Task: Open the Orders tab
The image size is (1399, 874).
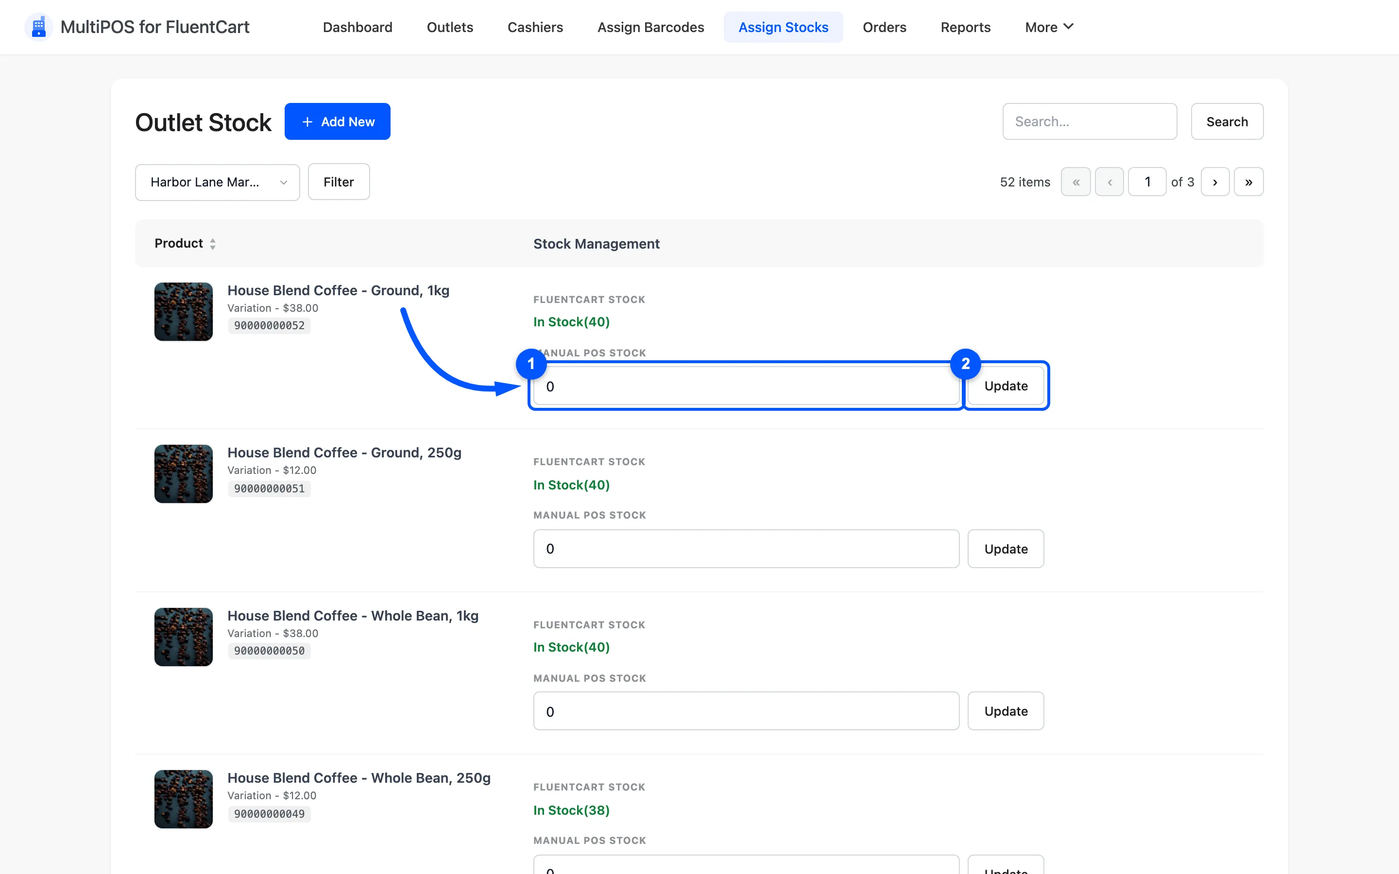Action: tap(884, 27)
